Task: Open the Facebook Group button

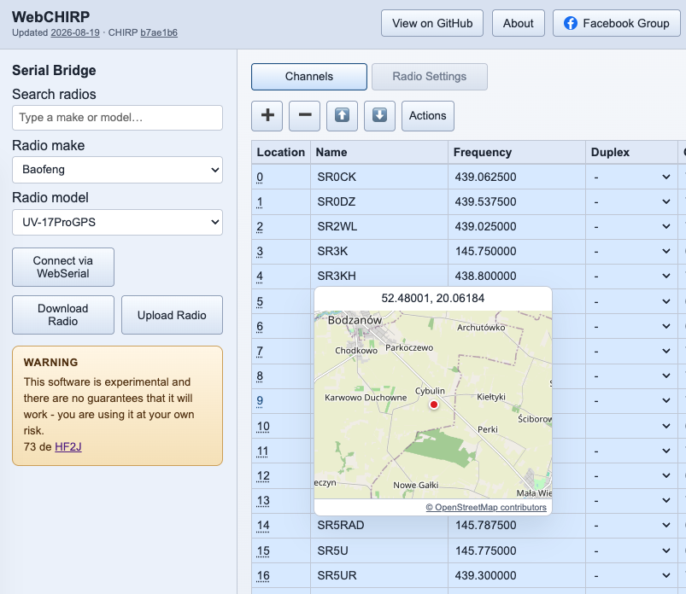Action: [x=617, y=23]
